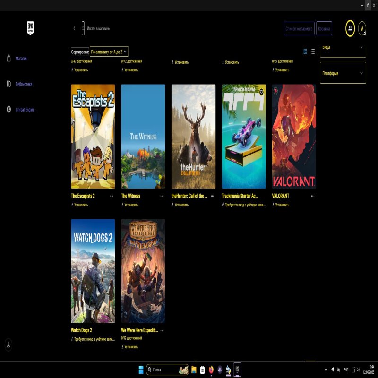The height and width of the screenshot is (378, 378).
Task: Open the user profile avatar
Action: point(362,28)
